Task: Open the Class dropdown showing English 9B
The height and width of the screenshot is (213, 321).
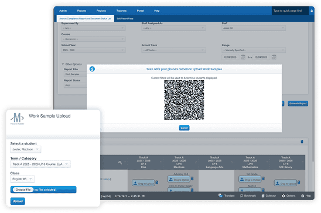Action: click(x=22, y=179)
